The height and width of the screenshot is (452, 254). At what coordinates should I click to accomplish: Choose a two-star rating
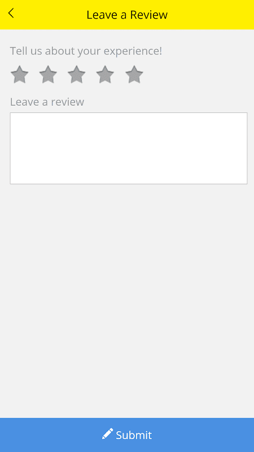click(x=48, y=75)
